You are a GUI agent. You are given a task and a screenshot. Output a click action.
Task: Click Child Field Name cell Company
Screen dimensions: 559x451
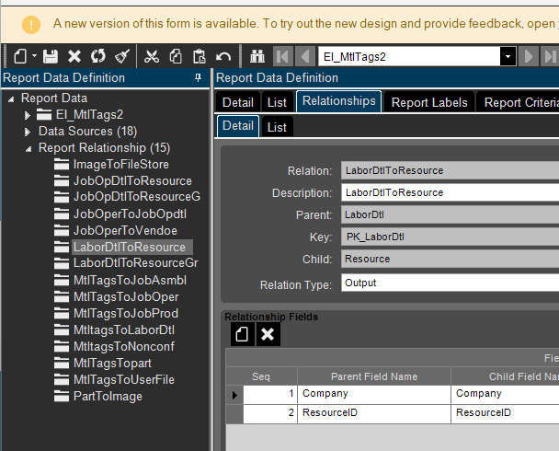pos(505,395)
